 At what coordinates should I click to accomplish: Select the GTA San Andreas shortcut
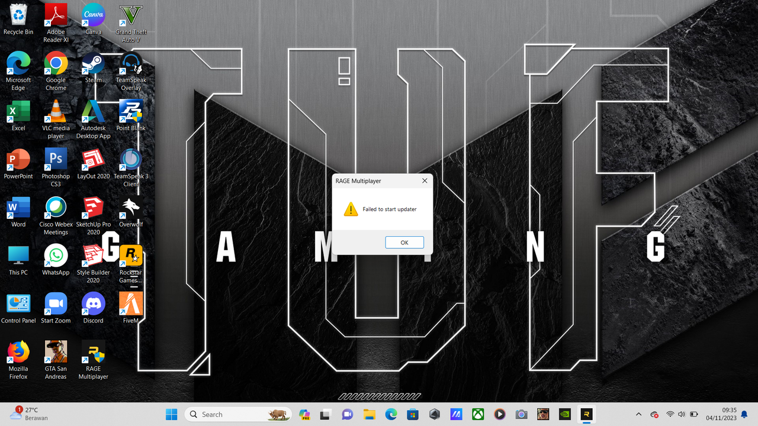56,360
